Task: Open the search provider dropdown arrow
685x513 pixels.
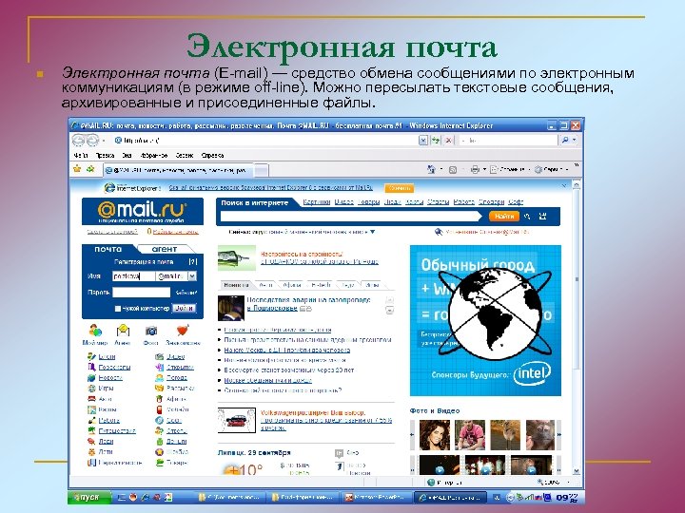Action: 574,140
